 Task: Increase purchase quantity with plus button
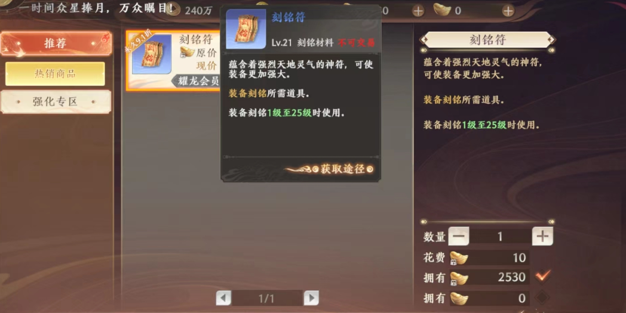tap(542, 237)
